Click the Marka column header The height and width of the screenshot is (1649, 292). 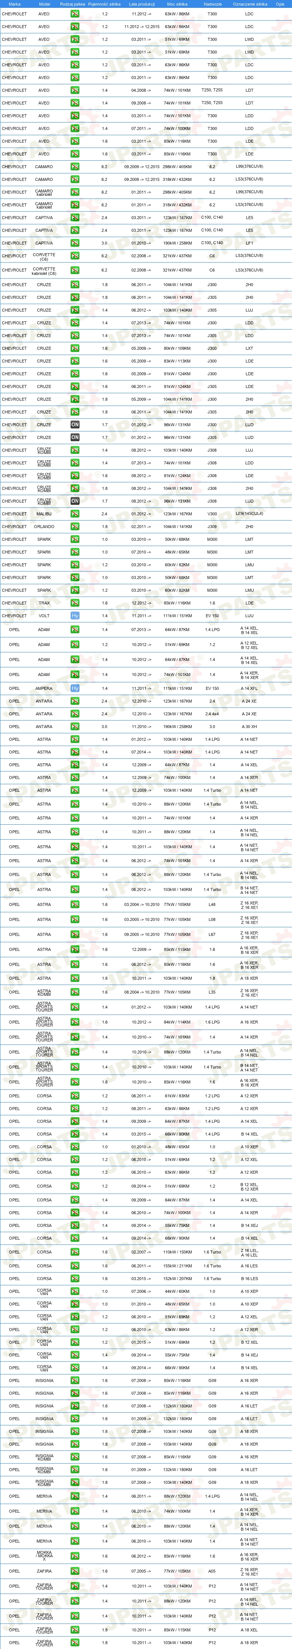click(14, 4)
